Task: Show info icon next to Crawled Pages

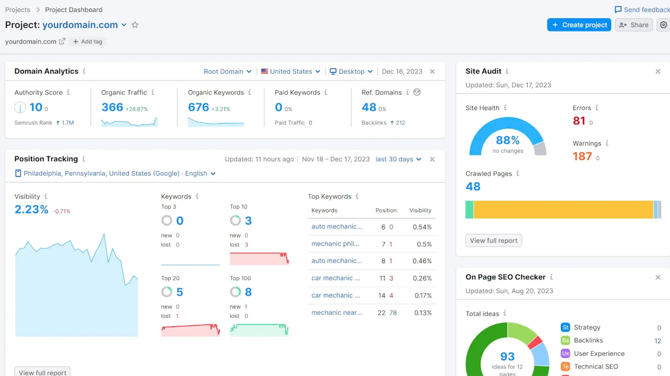Action: pyautogui.click(x=518, y=173)
